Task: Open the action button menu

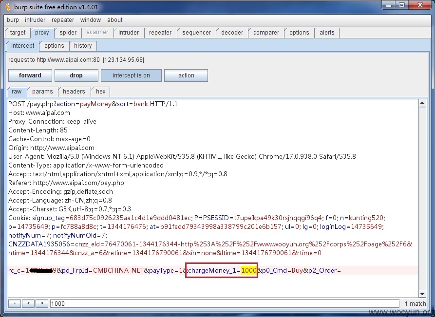Action: [x=186, y=75]
